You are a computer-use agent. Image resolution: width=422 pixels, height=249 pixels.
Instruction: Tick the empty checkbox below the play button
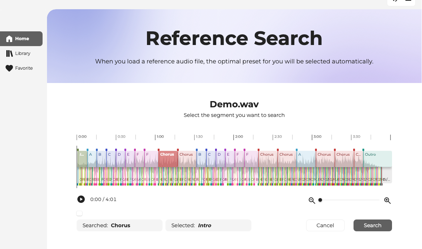80,213
